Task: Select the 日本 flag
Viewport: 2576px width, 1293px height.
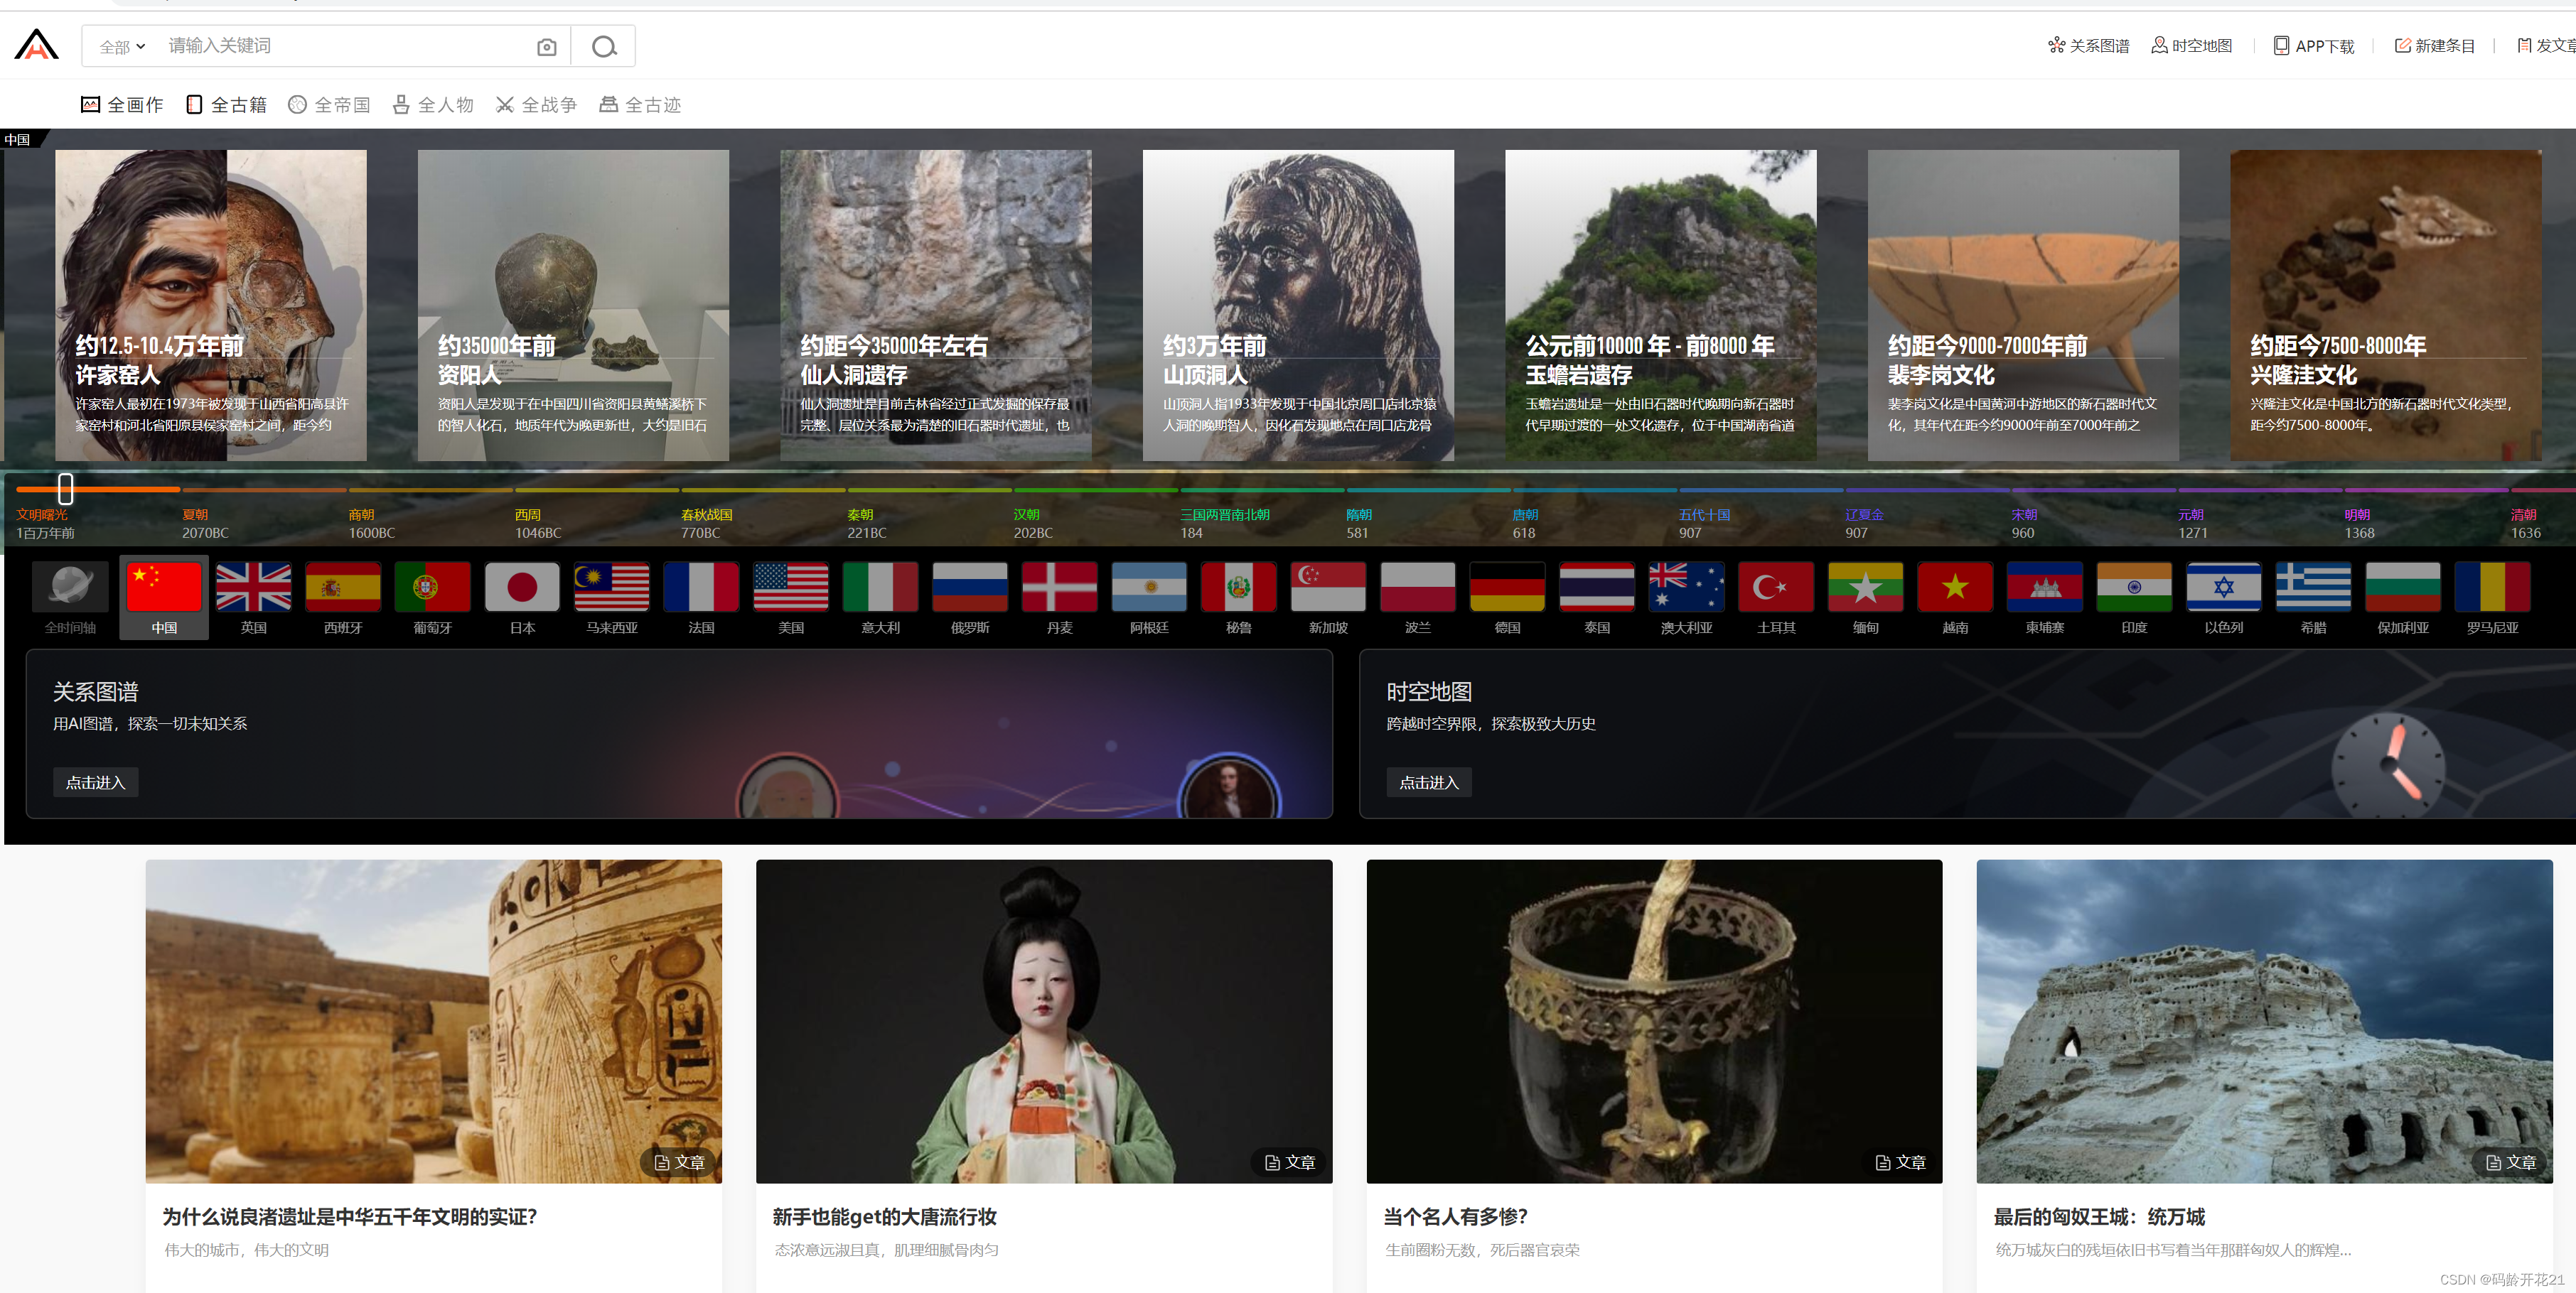Action: click(x=522, y=588)
